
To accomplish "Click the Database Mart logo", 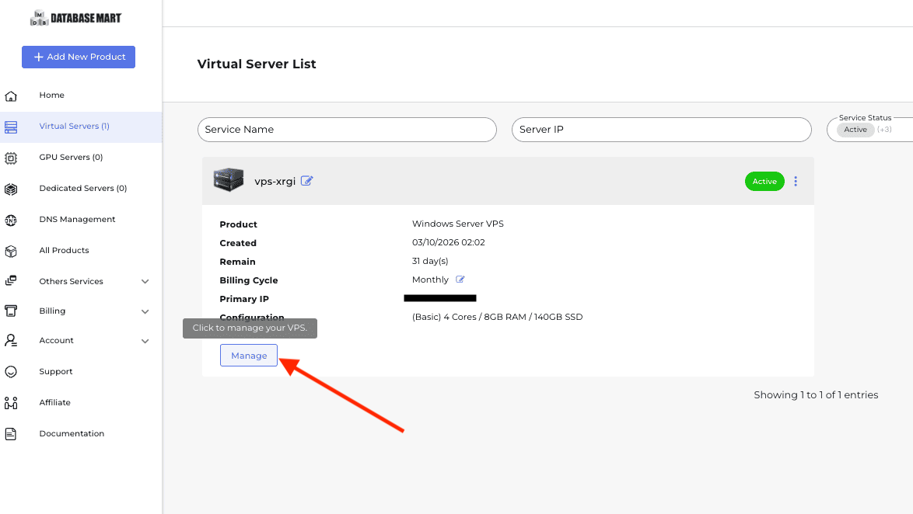I will click(x=75, y=18).
